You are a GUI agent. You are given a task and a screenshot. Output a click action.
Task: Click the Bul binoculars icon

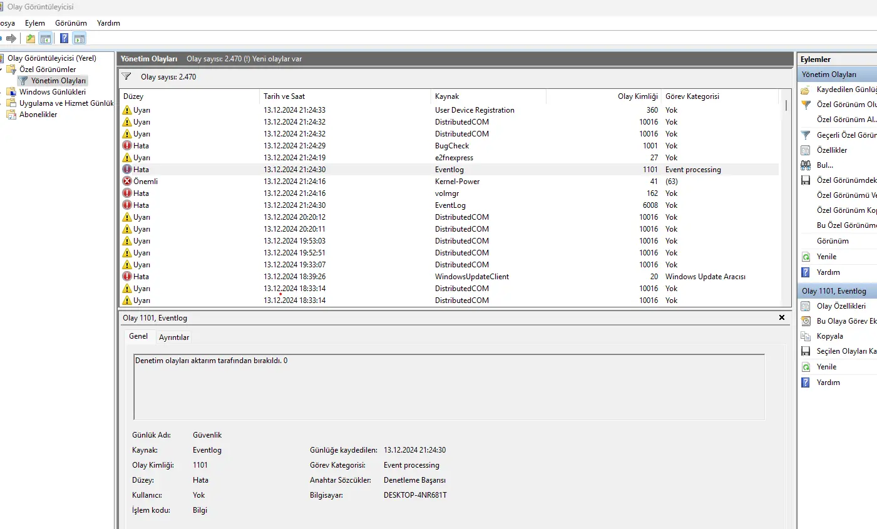[x=806, y=165]
